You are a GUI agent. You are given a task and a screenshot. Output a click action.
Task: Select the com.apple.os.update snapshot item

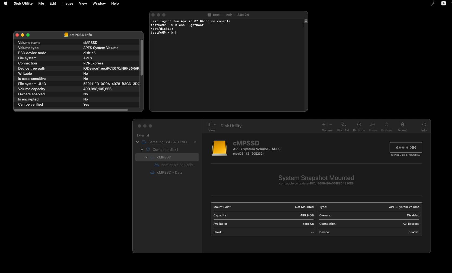(178, 165)
